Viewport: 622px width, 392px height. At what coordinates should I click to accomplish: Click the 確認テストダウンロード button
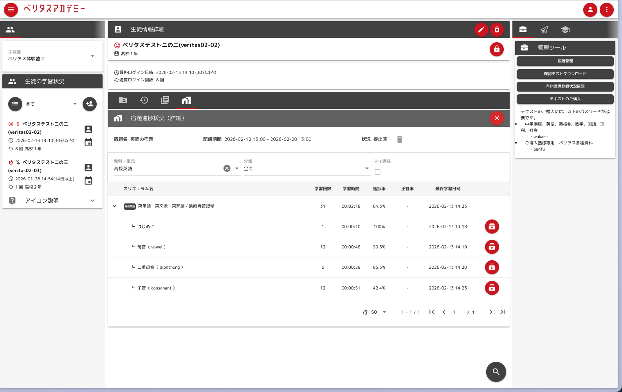(x=565, y=74)
